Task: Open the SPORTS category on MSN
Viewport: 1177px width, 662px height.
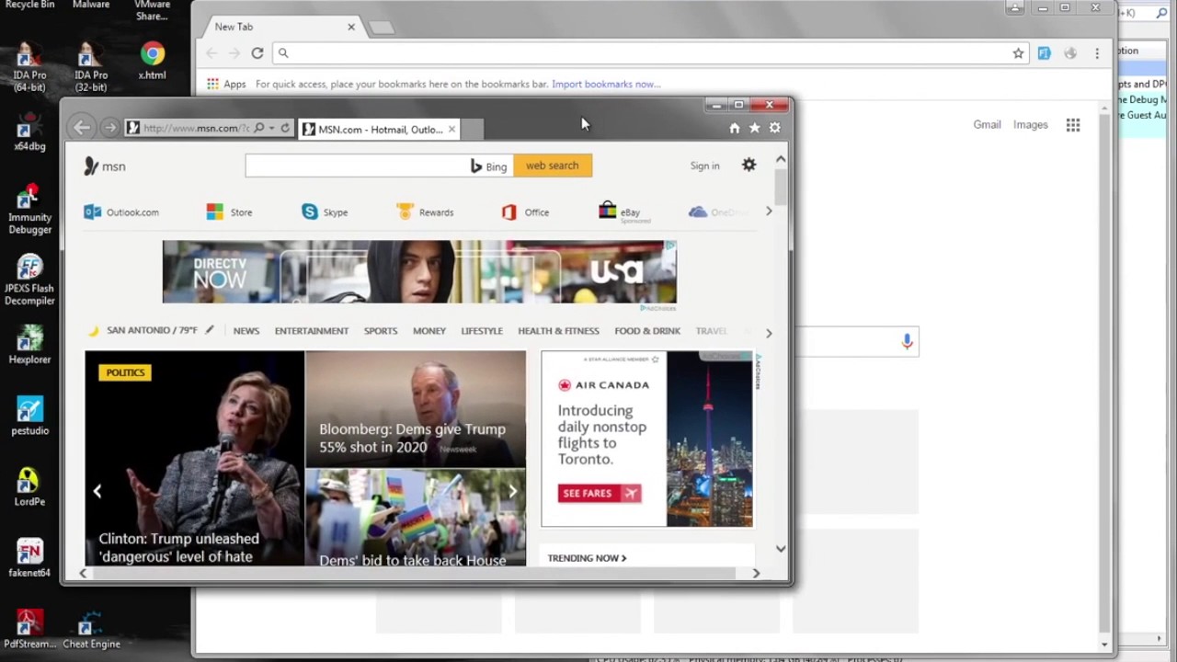Action: coord(381,331)
